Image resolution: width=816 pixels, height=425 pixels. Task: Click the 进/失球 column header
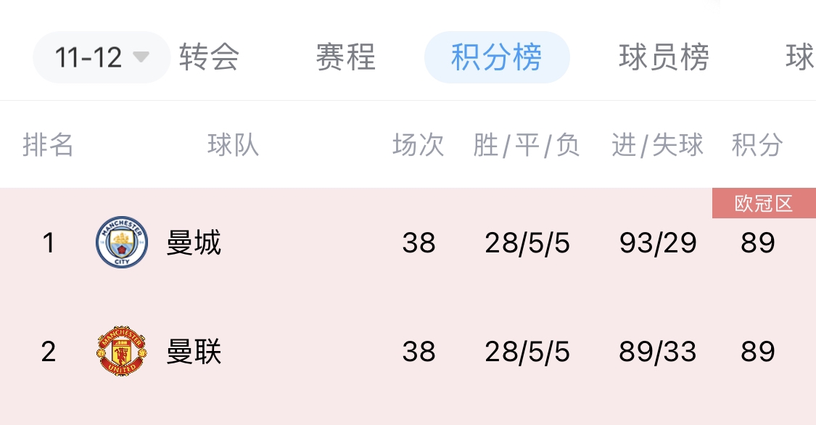point(657,144)
